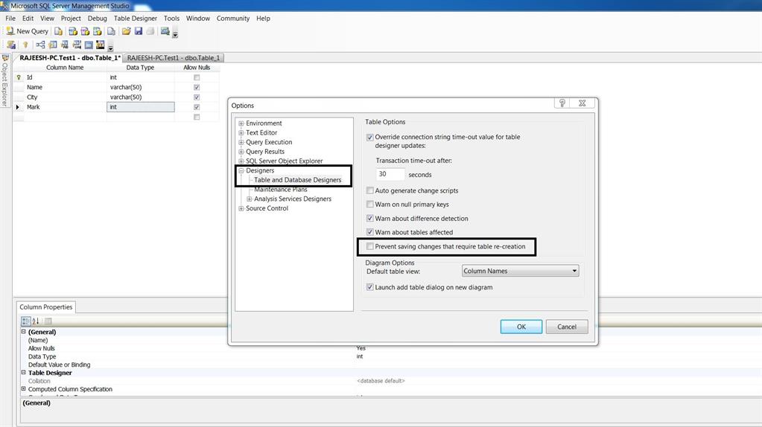Image resolution: width=762 pixels, height=427 pixels.
Task: Open the File menu
Action: (10, 19)
